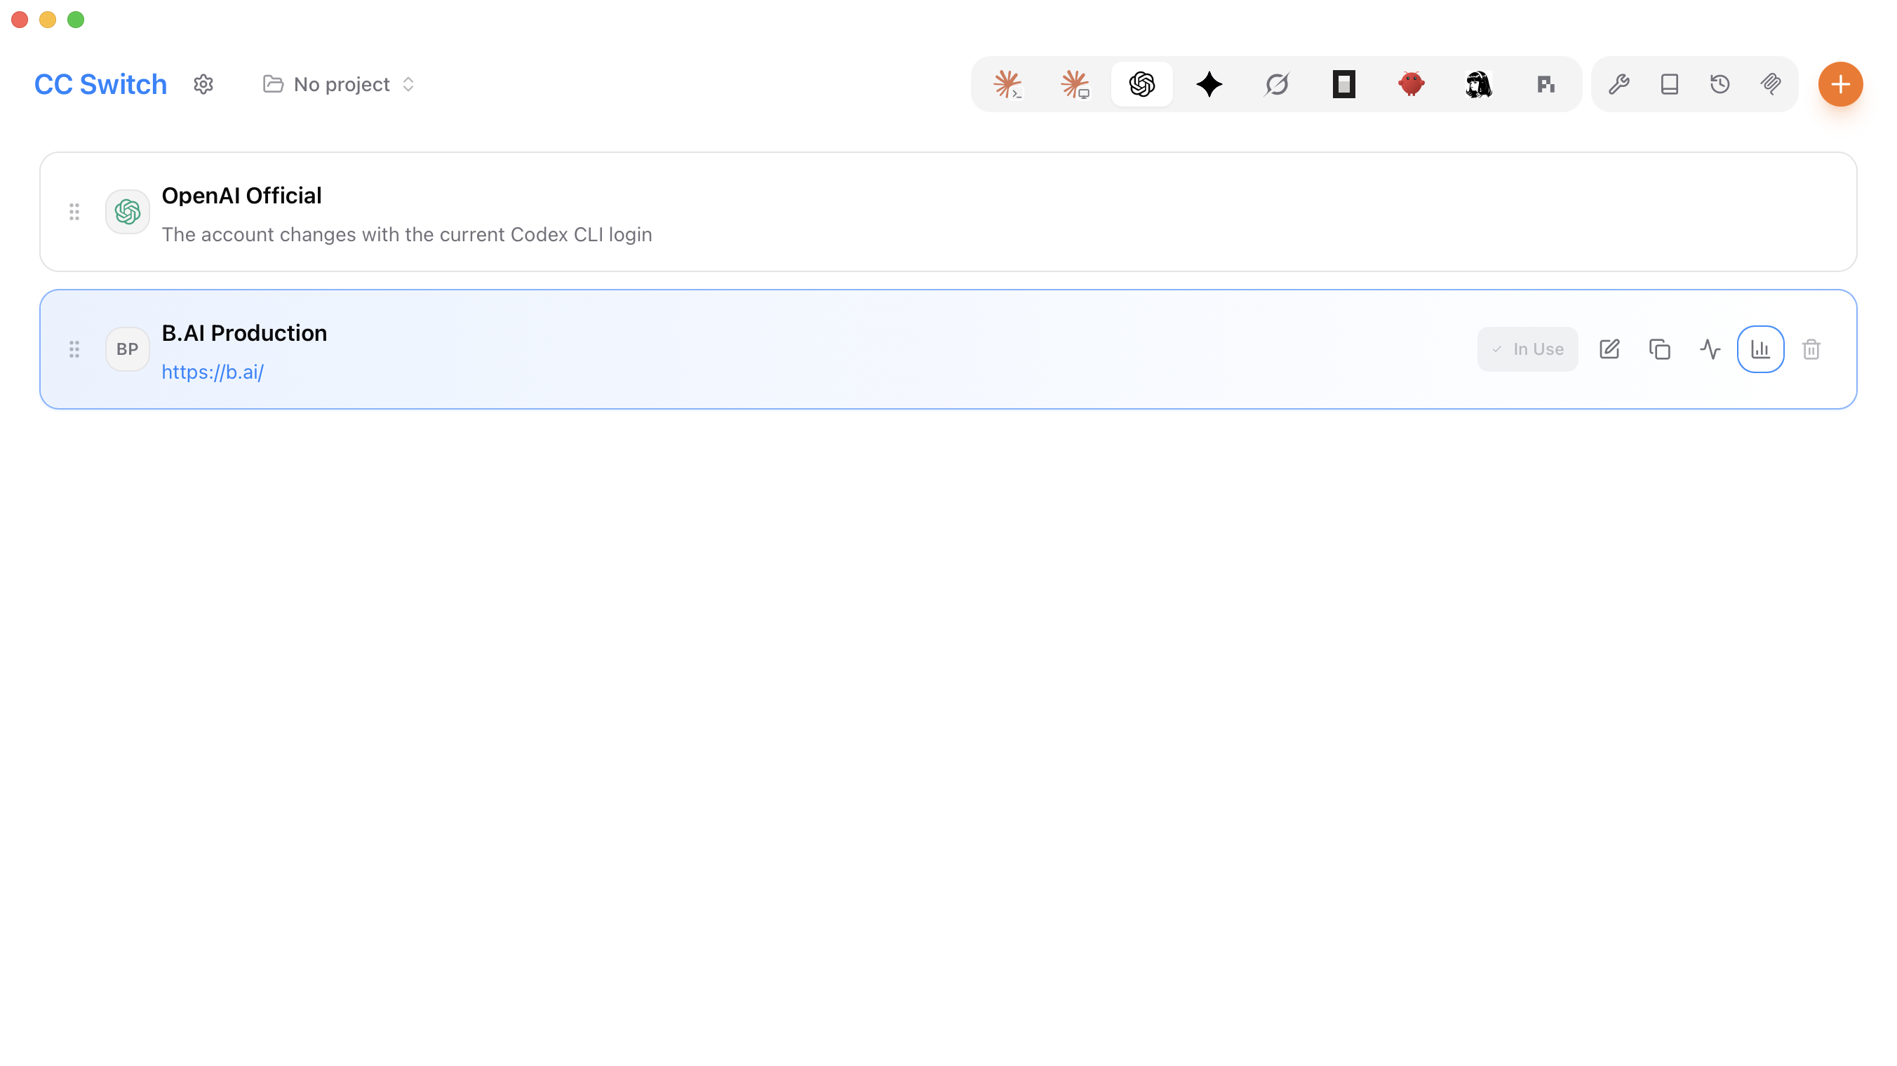1897x1066 pixels.
Task: Select the four-point sparkle Gemini tab
Action: [1209, 84]
